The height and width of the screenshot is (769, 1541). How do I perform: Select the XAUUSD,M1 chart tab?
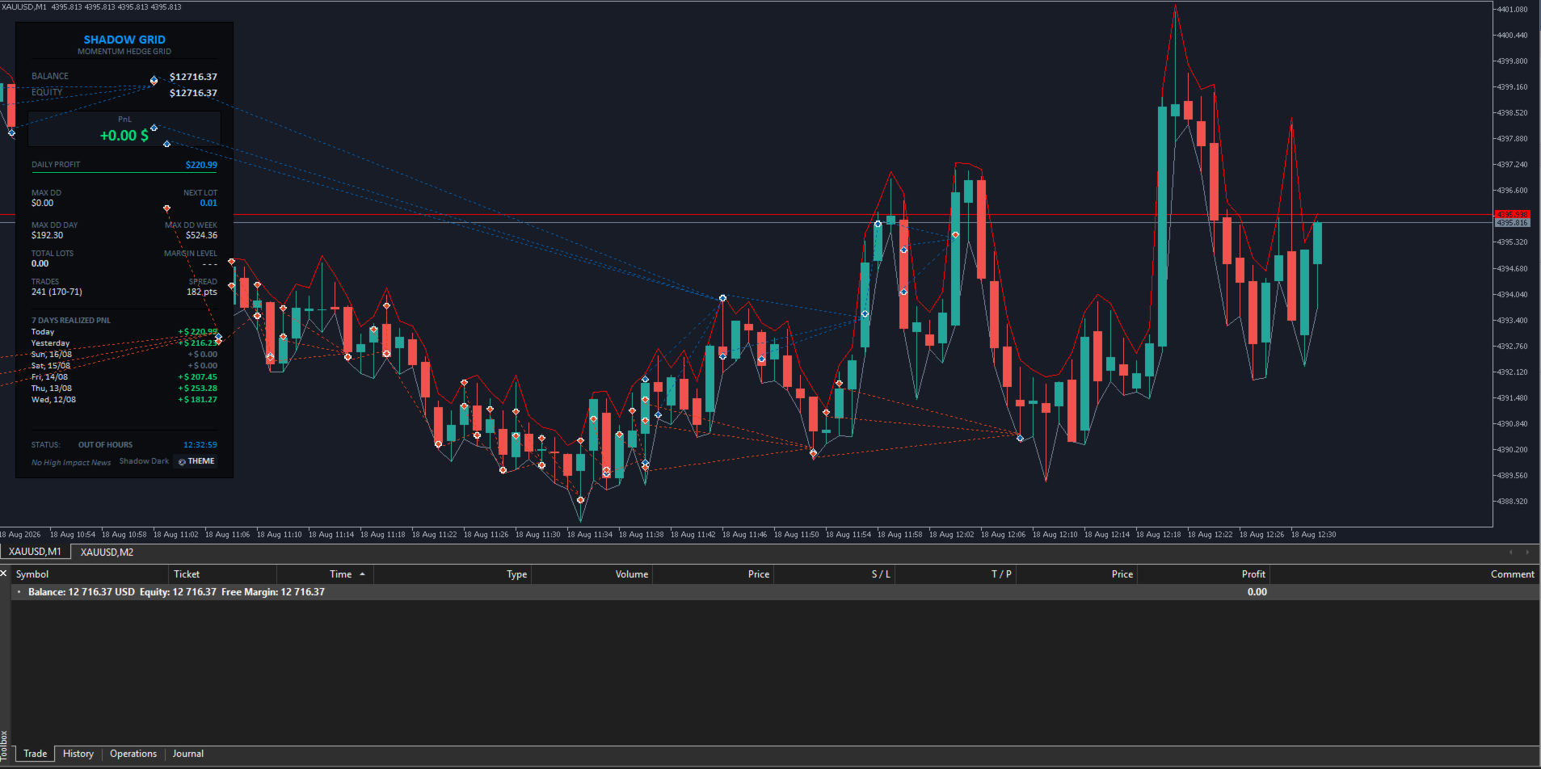coord(35,552)
